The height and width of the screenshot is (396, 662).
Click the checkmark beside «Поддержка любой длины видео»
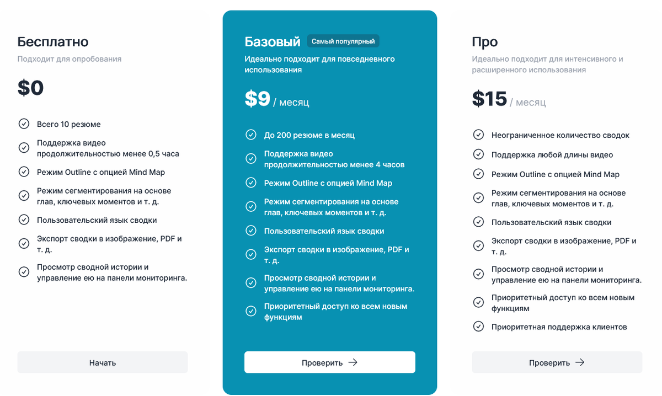[x=478, y=154]
